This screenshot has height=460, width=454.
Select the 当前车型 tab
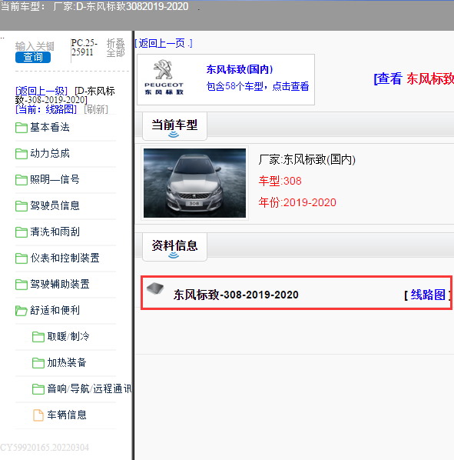coord(174,126)
